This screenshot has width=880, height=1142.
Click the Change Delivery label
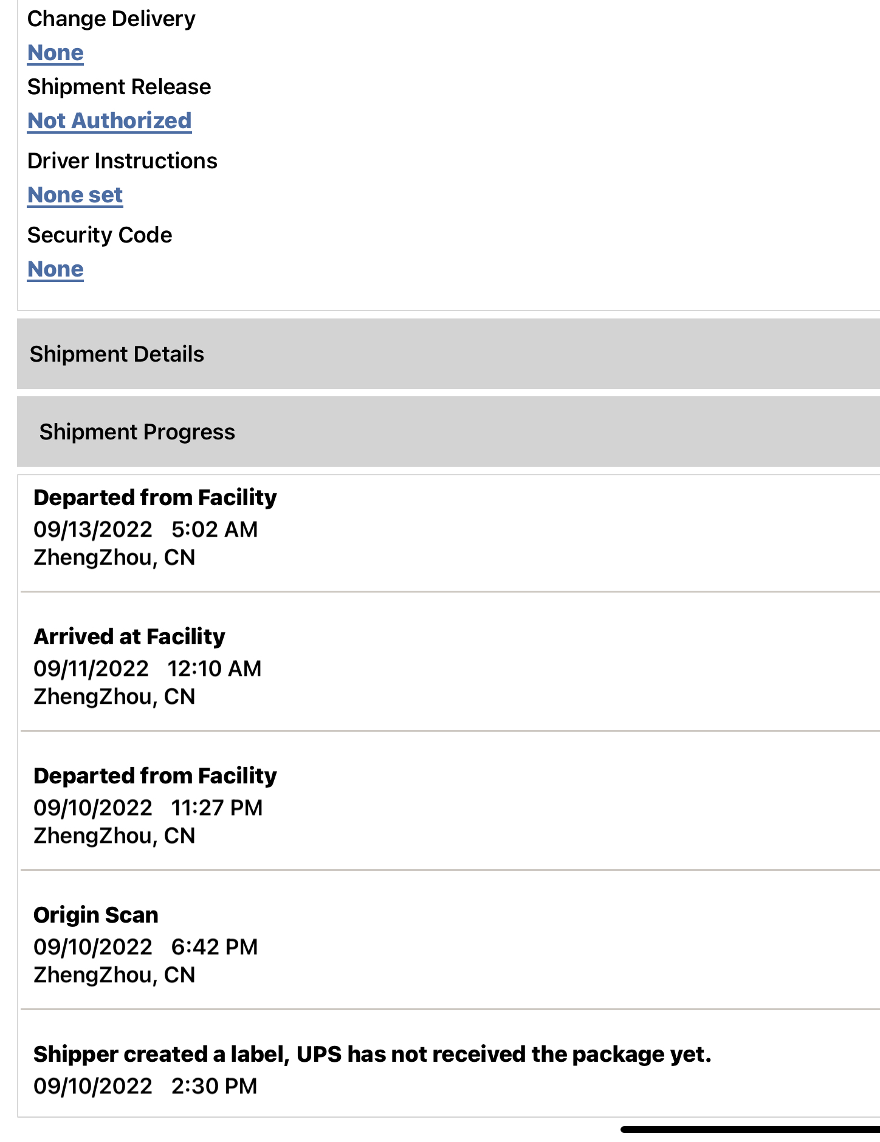coord(111,19)
